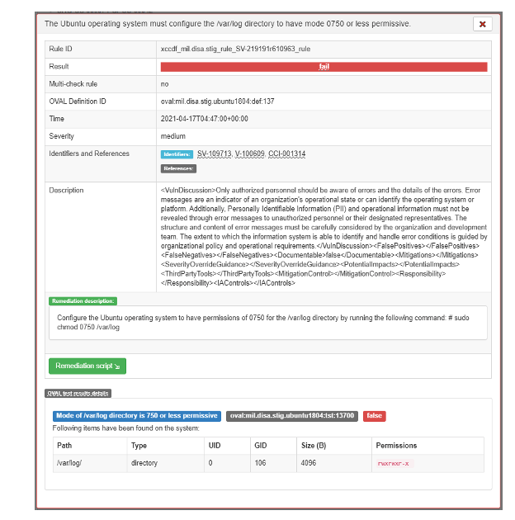Open the SV-109713 identifier link
Image resolution: width=515 pixels, height=520 pixels.
pyautogui.click(x=215, y=154)
